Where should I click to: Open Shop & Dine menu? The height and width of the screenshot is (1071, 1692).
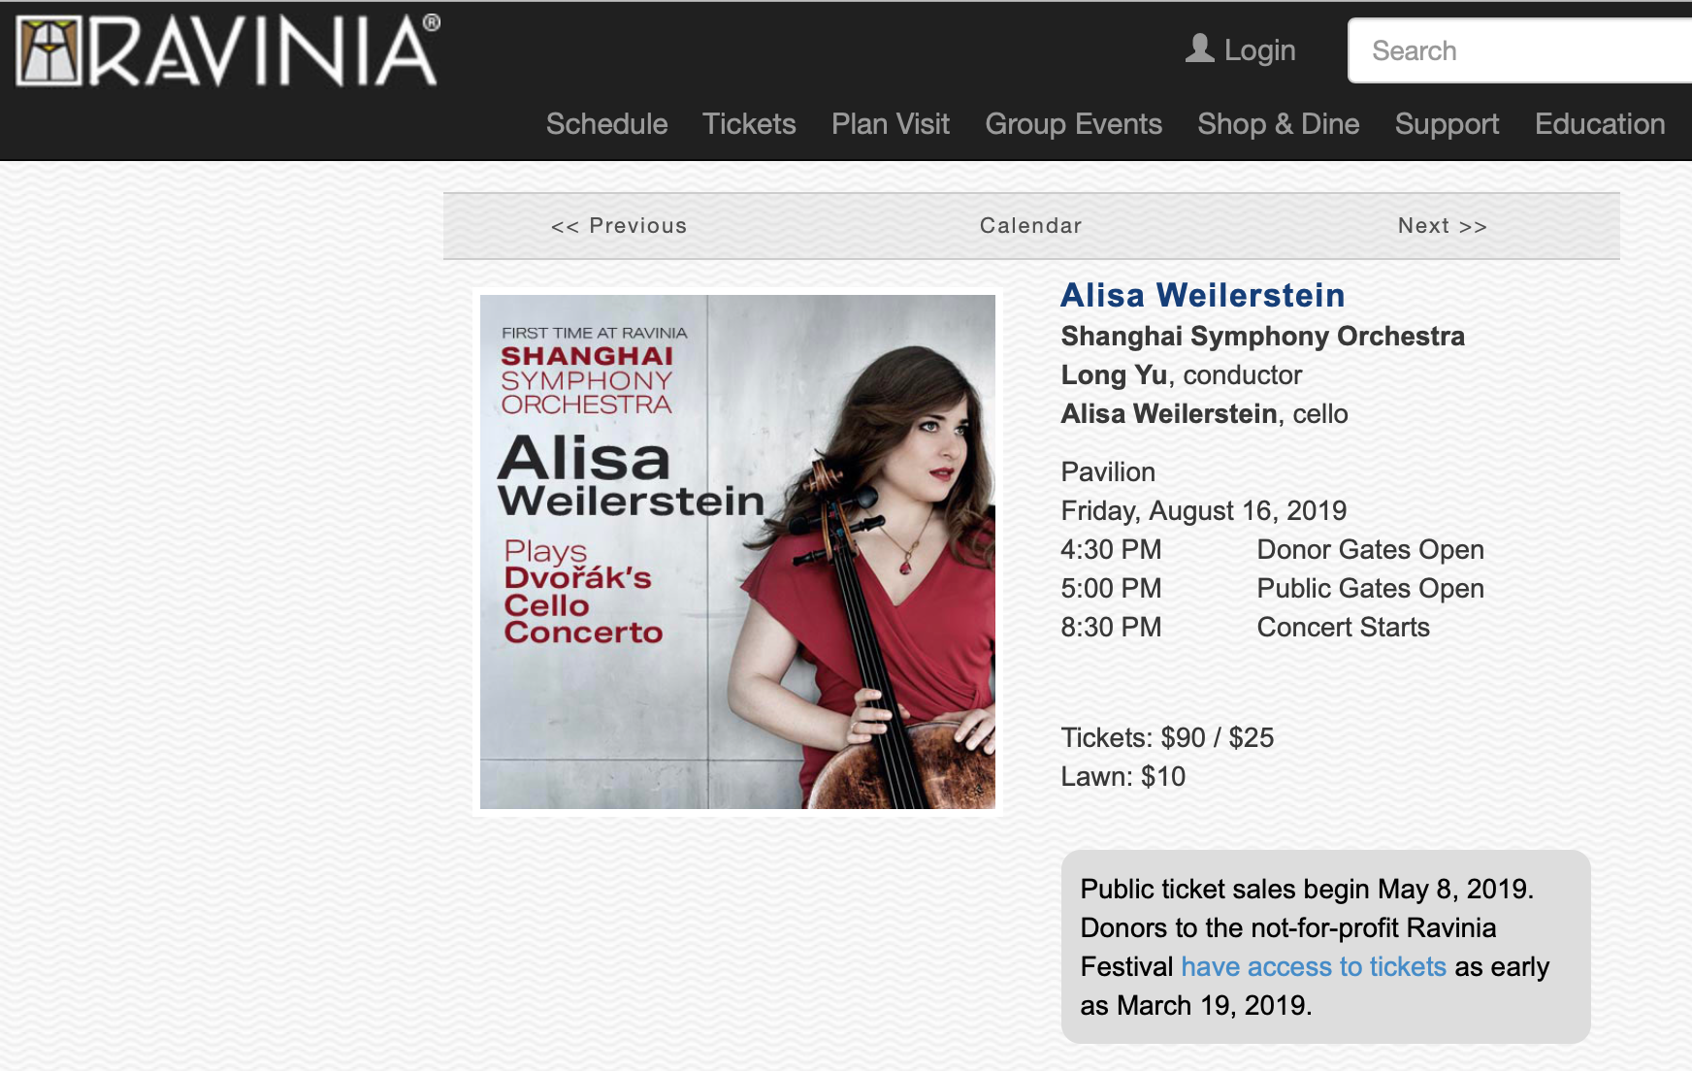click(x=1278, y=124)
